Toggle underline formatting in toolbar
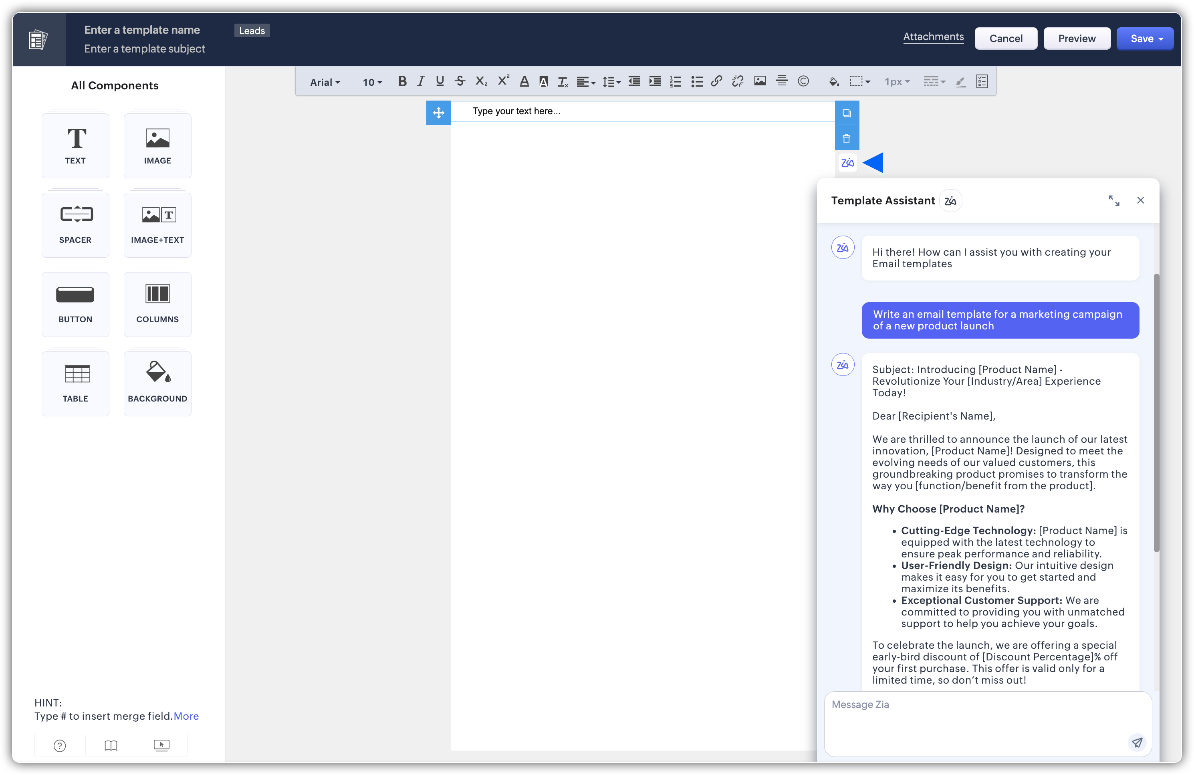 pos(440,81)
